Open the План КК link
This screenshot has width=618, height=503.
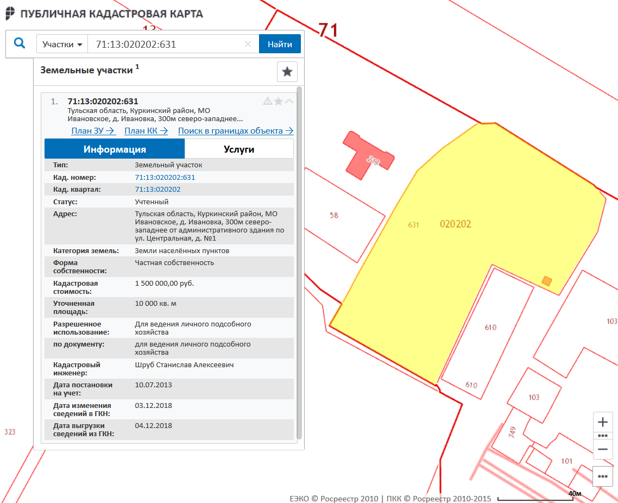pos(146,131)
